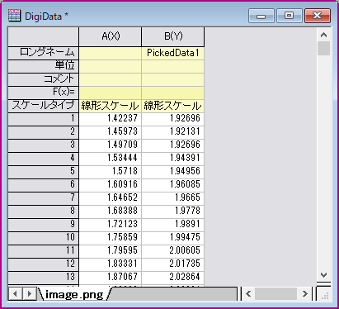The image size is (339, 309).
Task: Click cell value 1.99475
Action: (x=173, y=238)
